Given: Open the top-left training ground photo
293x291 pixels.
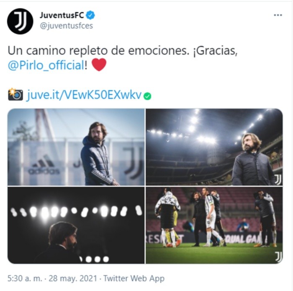Looking at the screenshot, I should tap(76, 147).
